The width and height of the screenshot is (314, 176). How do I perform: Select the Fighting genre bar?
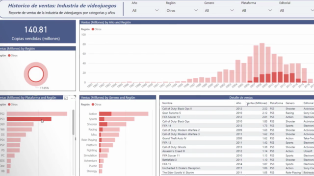tap(104, 150)
